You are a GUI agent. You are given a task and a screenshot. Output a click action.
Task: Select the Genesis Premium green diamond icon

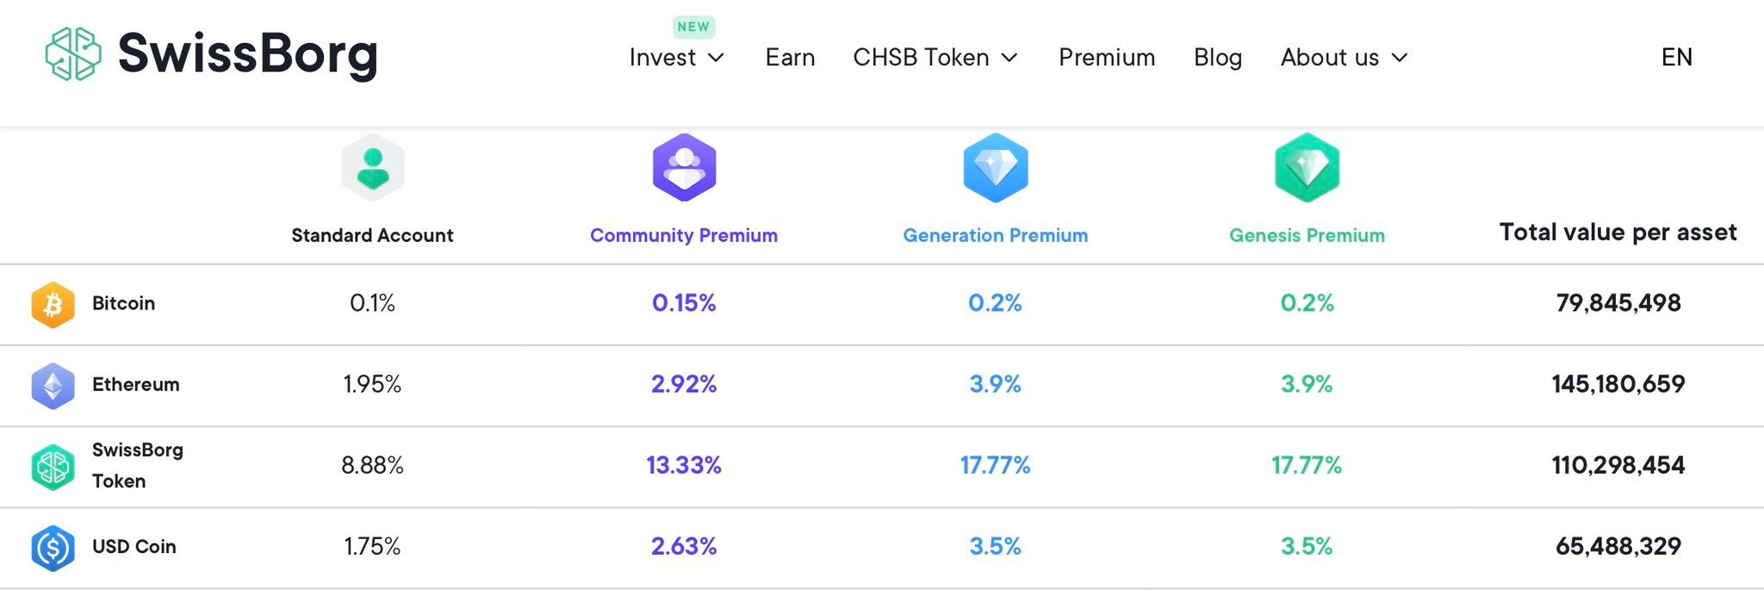1307,168
